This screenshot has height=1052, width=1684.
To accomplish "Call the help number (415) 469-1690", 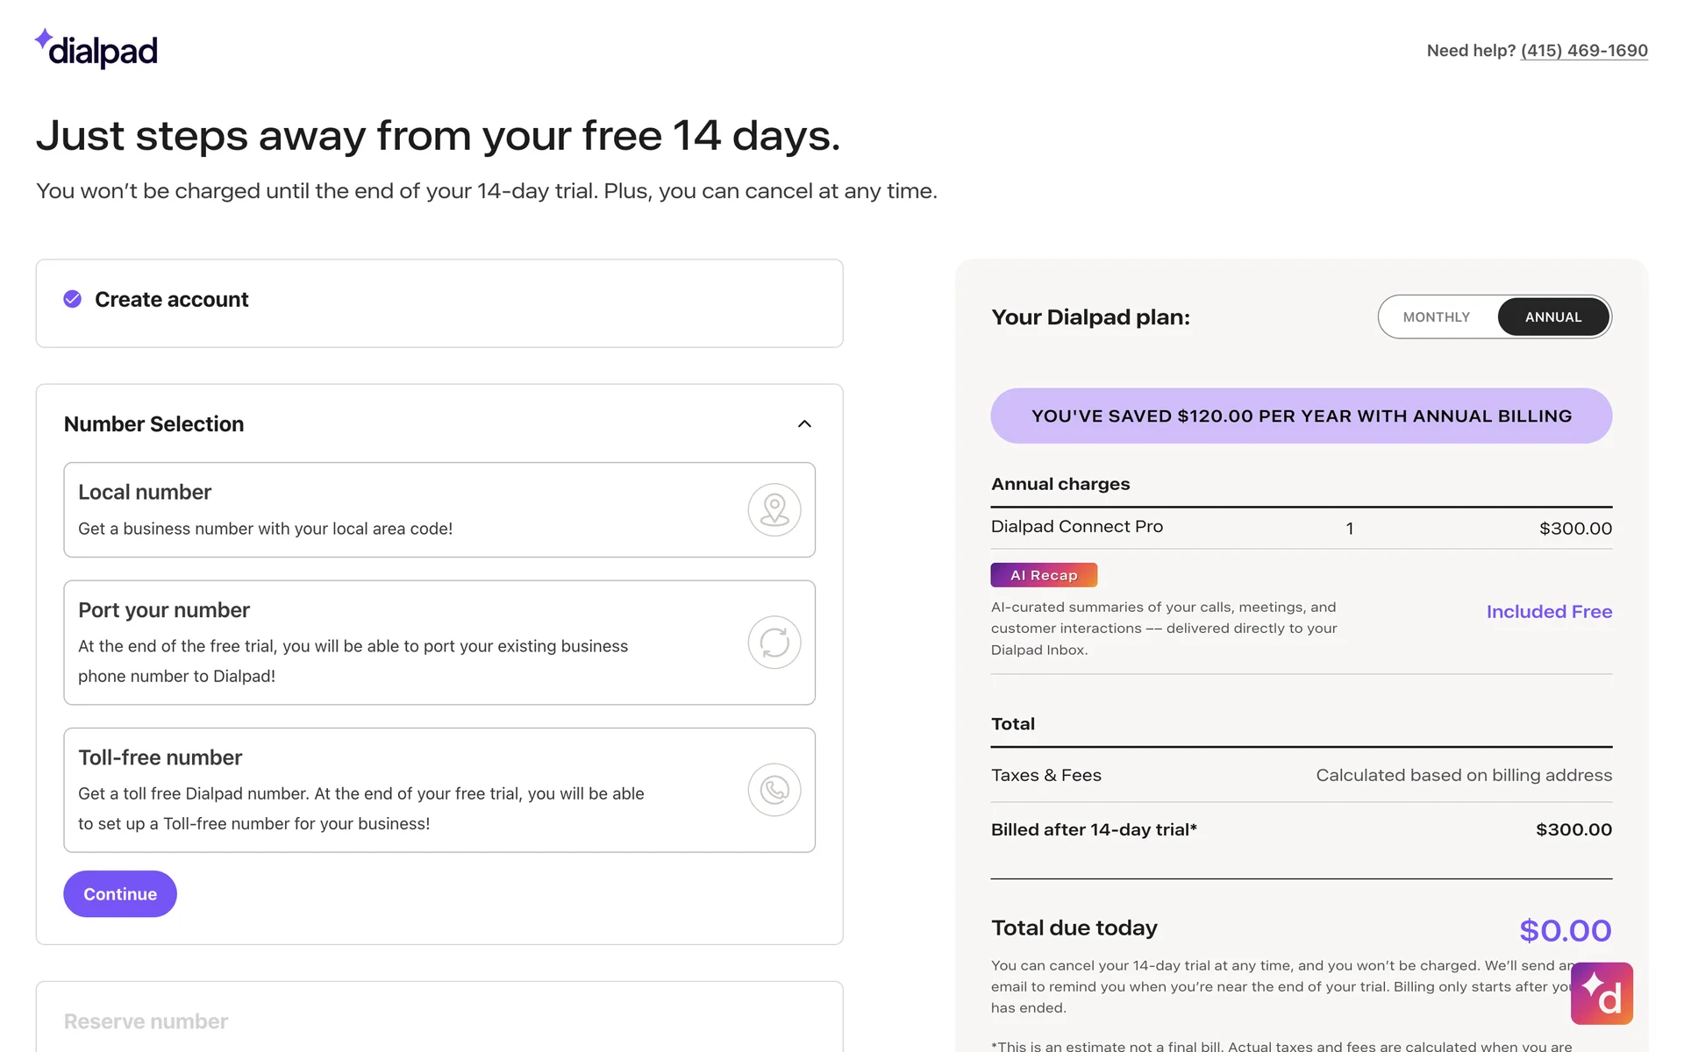I will coord(1583,51).
